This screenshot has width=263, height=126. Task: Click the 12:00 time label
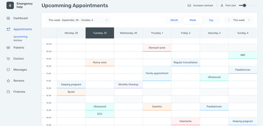pos(49,88)
